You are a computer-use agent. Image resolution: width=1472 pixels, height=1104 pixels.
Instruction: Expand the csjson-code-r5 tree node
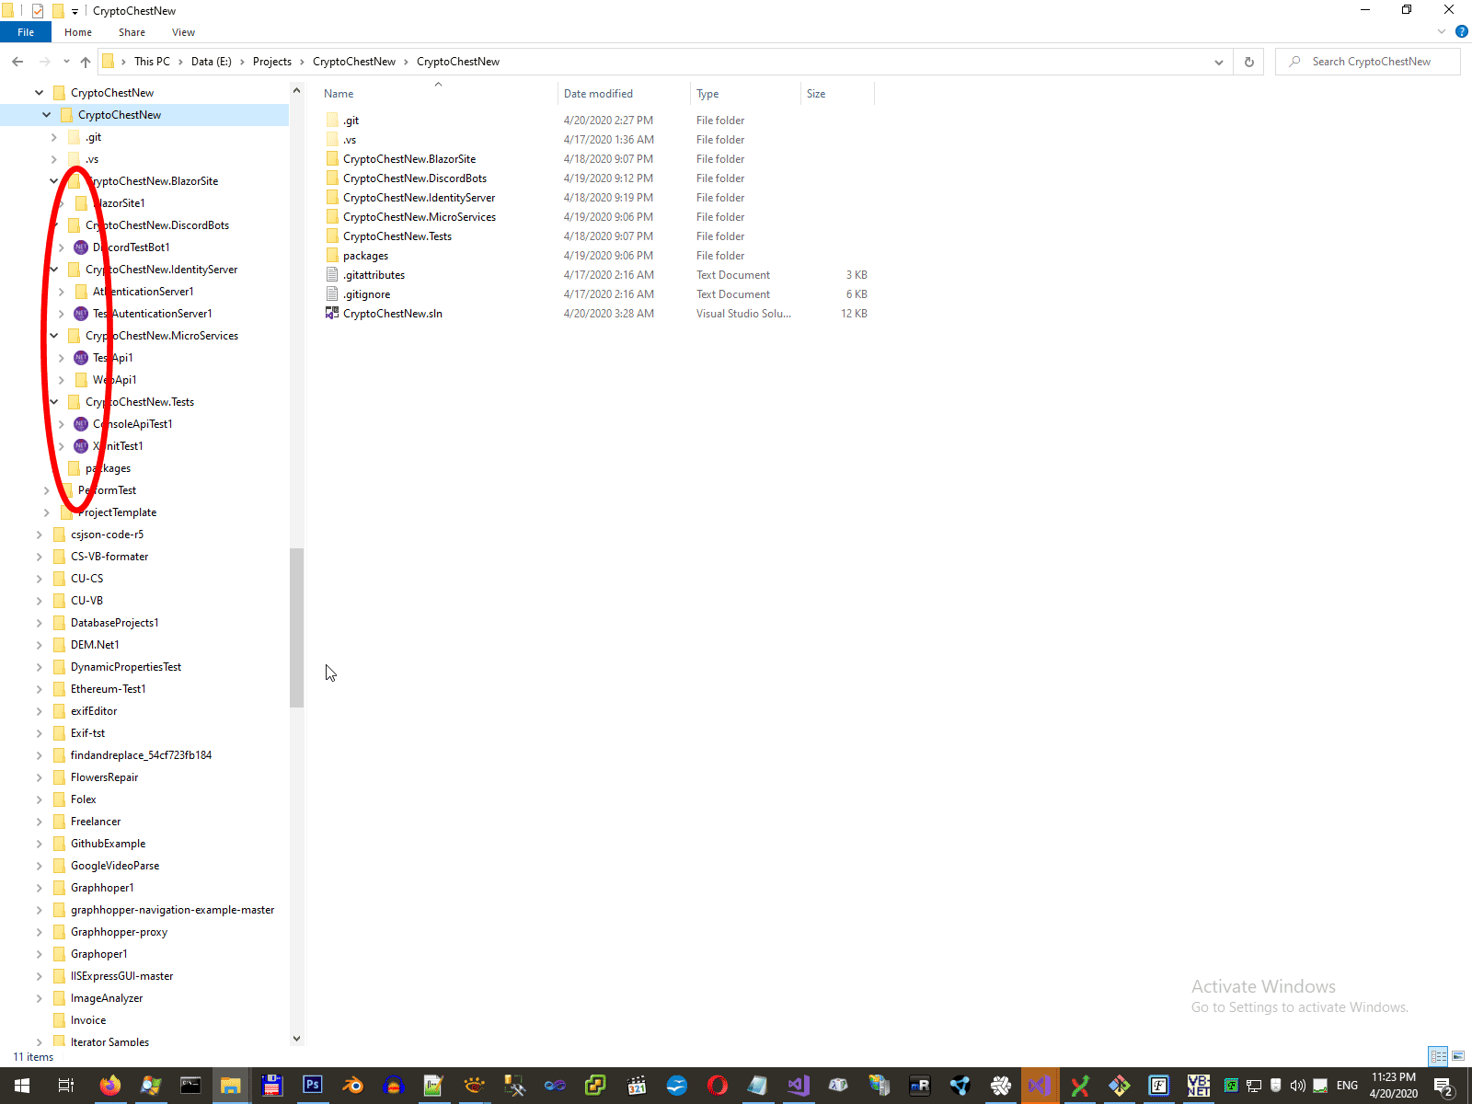pyautogui.click(x=39, y=535)
